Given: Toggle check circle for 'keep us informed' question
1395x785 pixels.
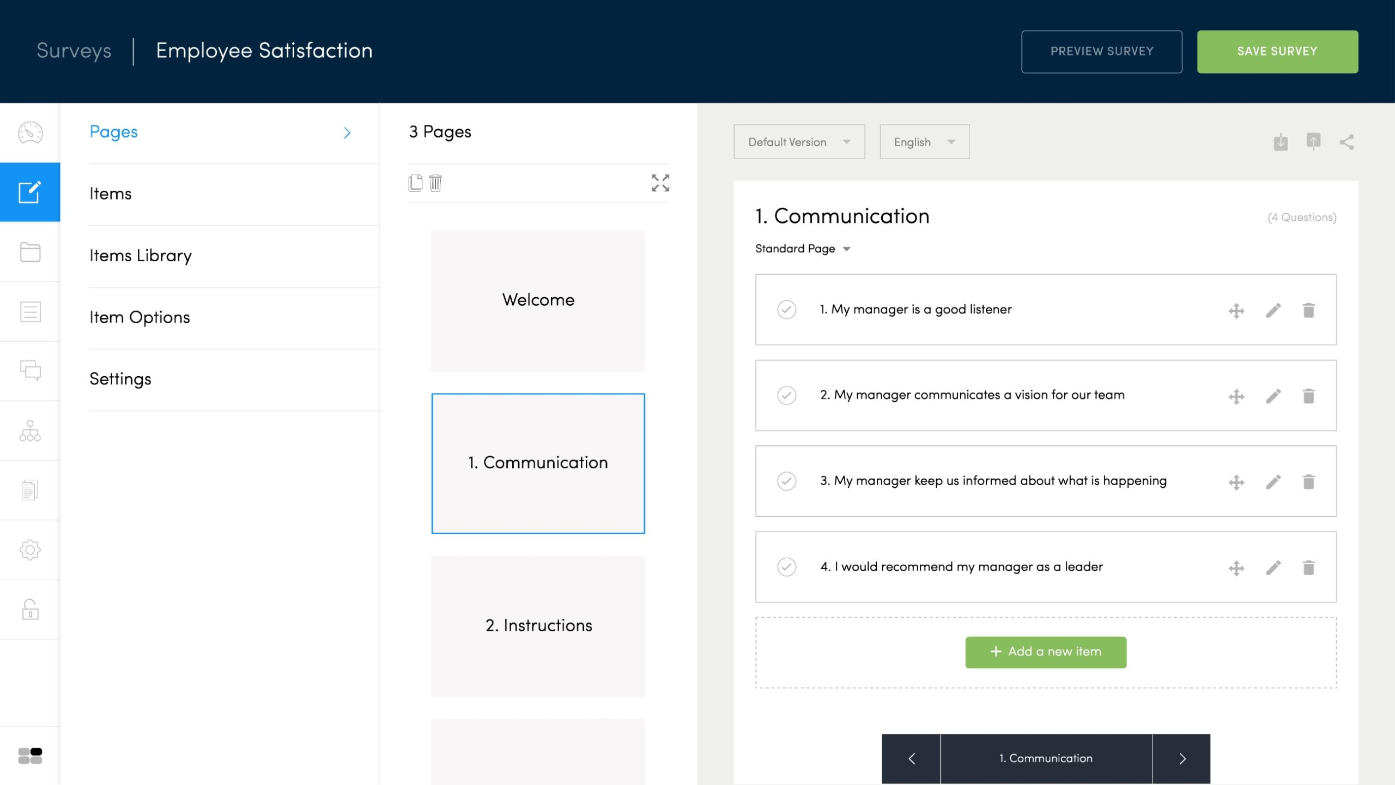Looking at the screenshot, I should pyautogui.click(x=786, y=481).
